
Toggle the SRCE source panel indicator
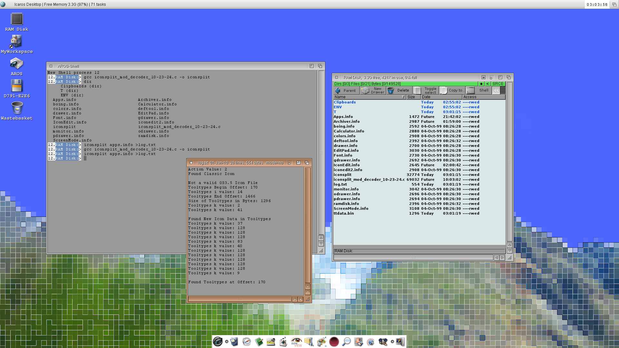[498, 84]
